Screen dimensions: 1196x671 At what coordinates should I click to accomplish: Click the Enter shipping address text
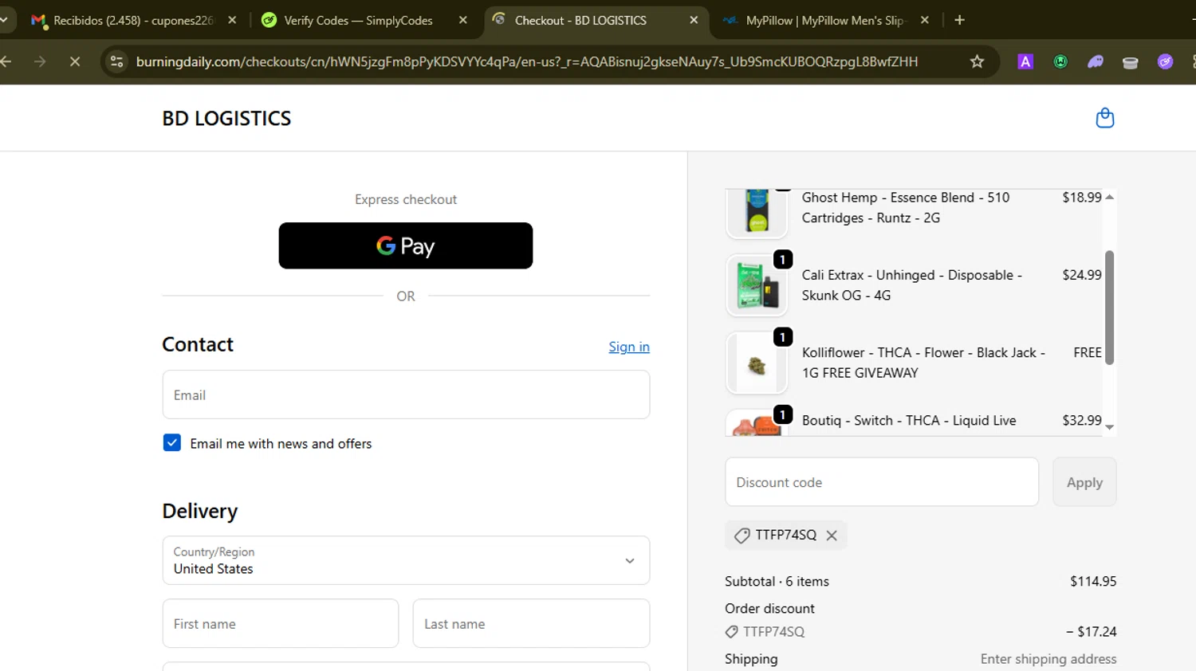1048,659
